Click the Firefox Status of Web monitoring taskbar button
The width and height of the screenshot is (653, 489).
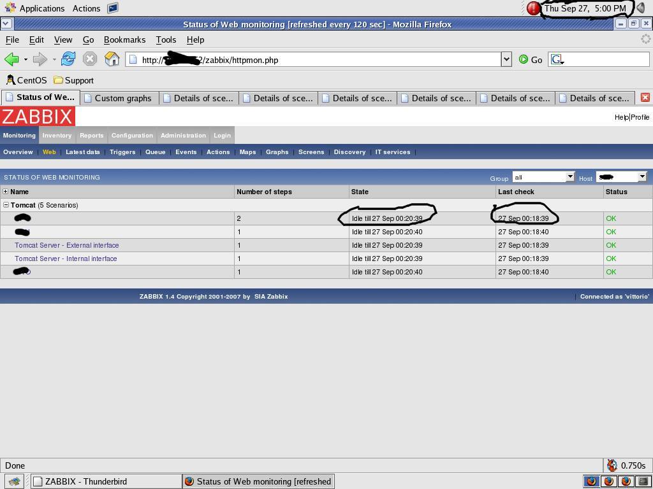258,481
